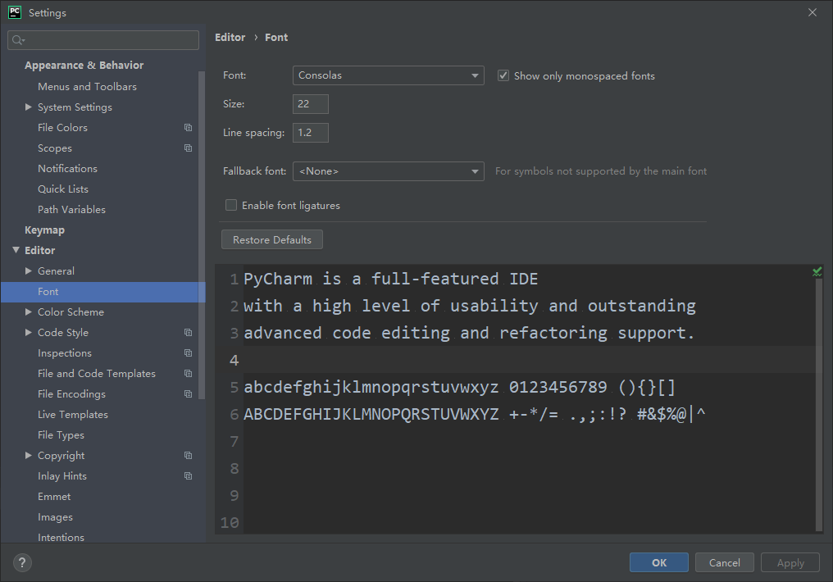This screenshot has height=582, width=833.
Task: Open File Types settings page
Action: click(x=61, y=435)
